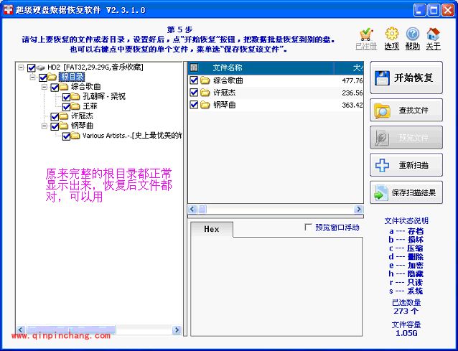Uncheck 综合歌曲 in the file list
Viewport: 458px width, 351px height.
(195, 81)
